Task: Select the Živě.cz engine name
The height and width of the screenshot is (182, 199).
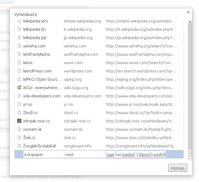Action: point(29,137)
